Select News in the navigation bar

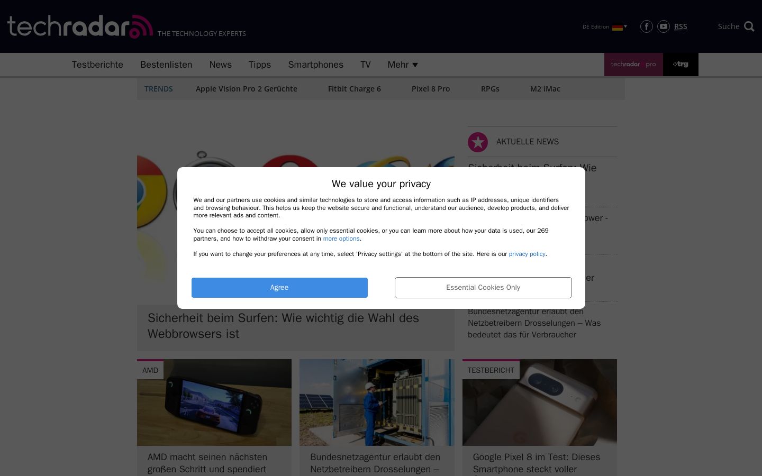point(220,65)
